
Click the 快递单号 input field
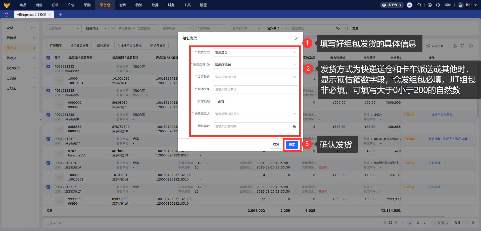255,89
